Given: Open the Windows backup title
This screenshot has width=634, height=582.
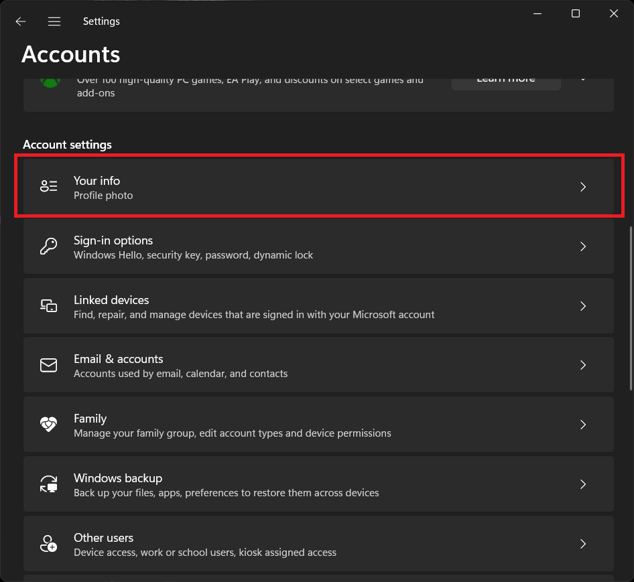Looking at the screenshot, I should pos(118,478).
